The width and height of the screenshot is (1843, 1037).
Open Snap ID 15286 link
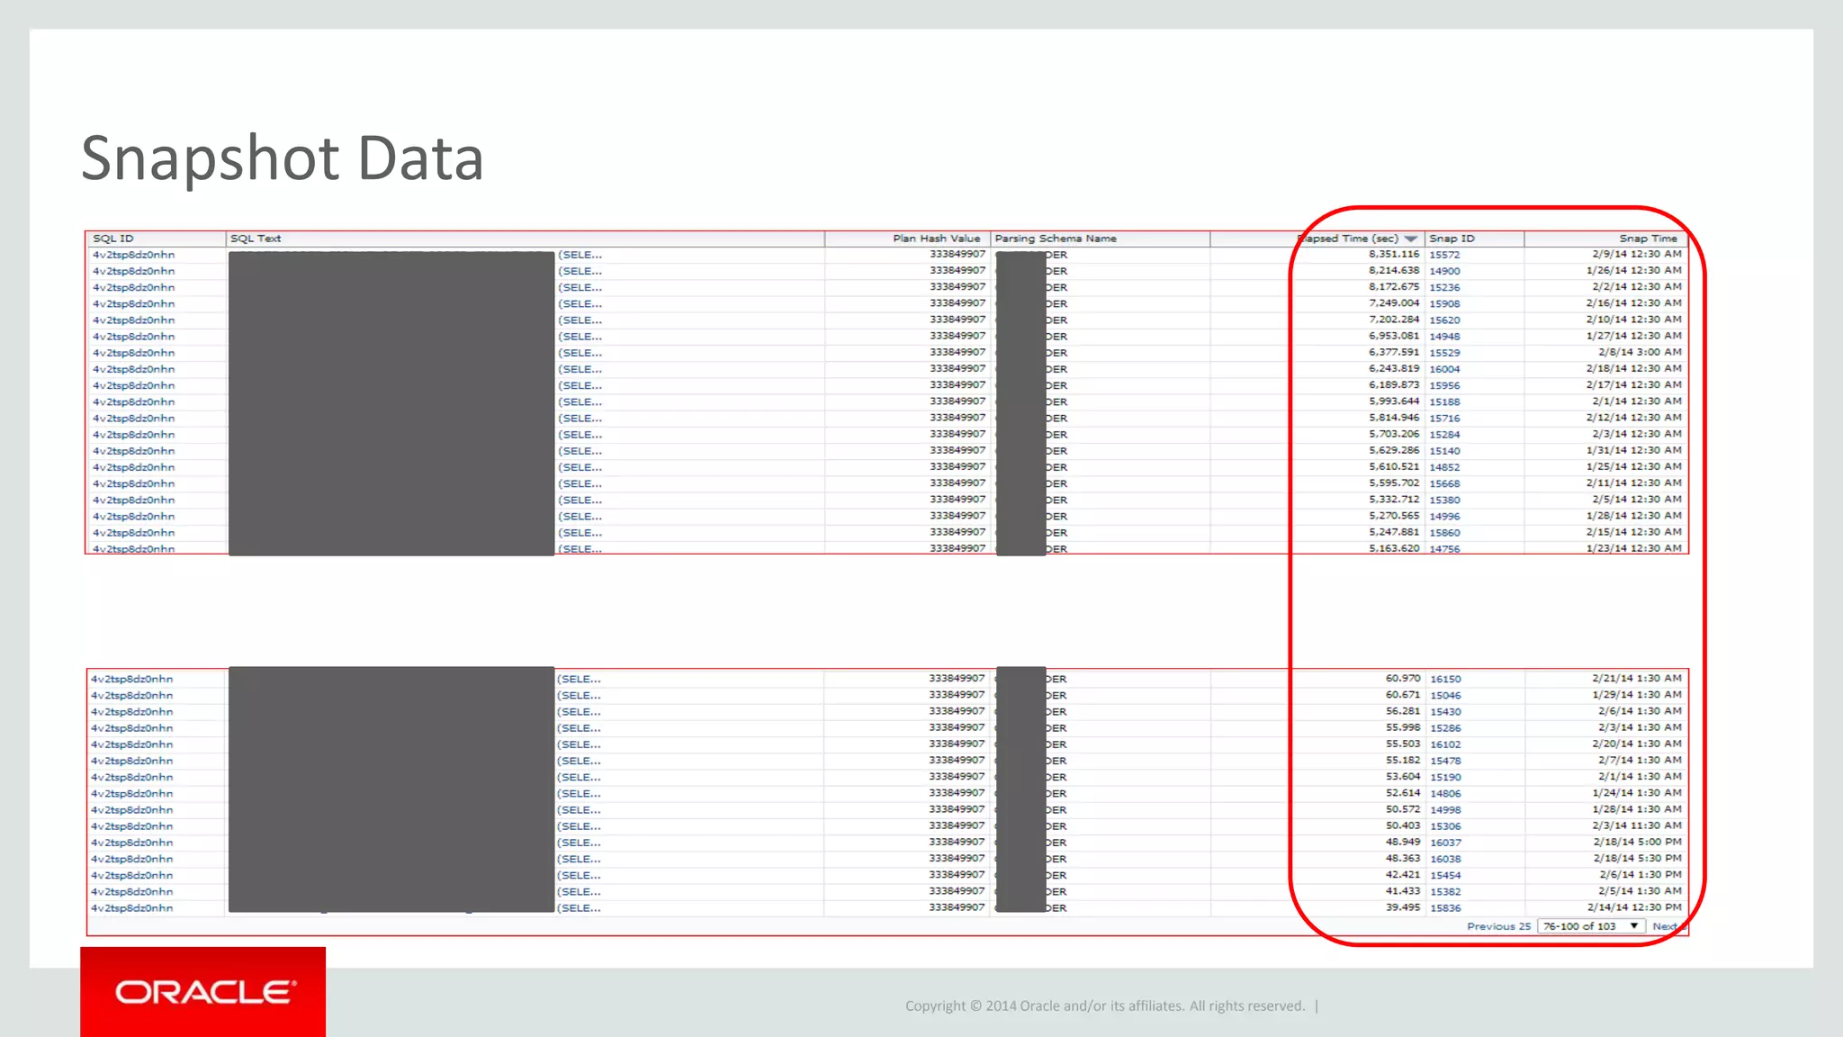[x=1445, y=728]
